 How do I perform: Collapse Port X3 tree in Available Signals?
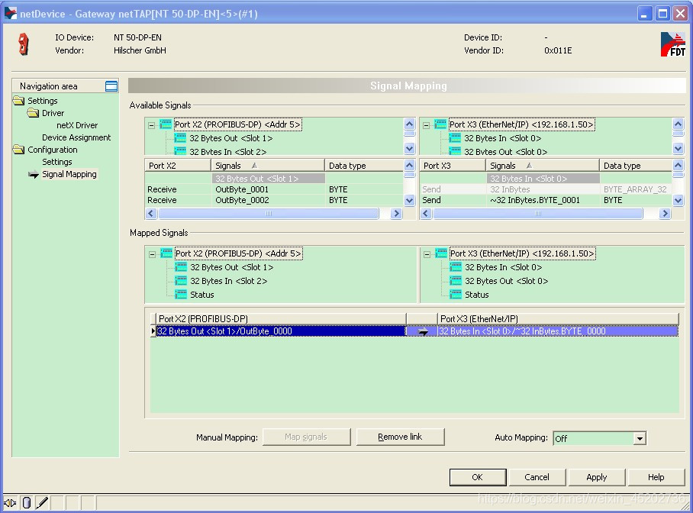[x=426, y=125]
